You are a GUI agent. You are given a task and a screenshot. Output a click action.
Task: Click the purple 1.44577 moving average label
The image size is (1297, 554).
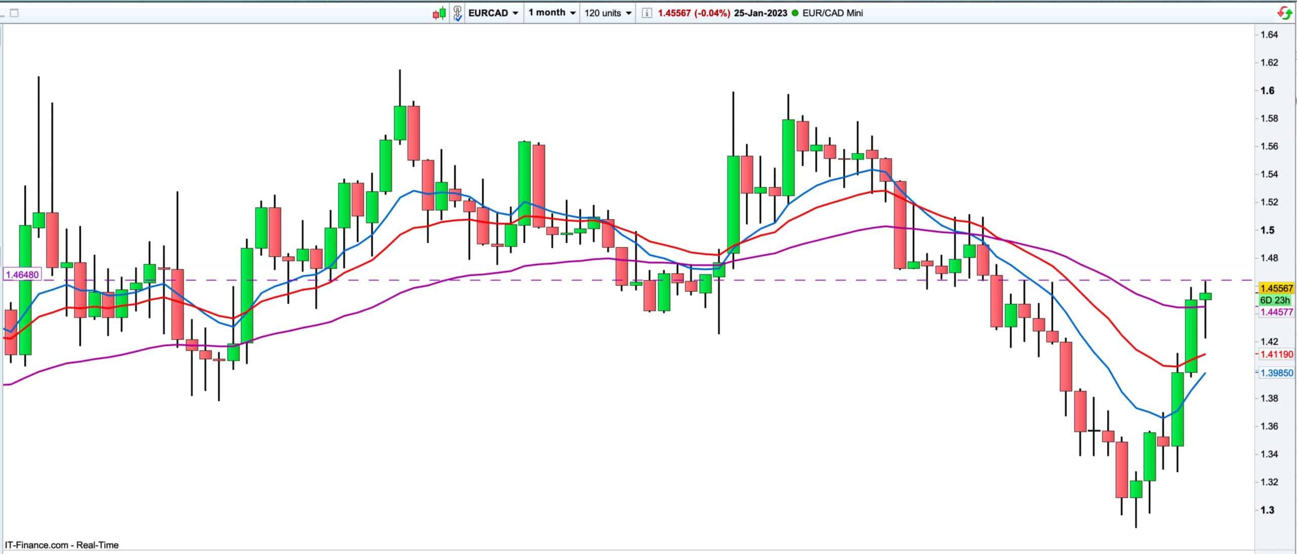1276,312
